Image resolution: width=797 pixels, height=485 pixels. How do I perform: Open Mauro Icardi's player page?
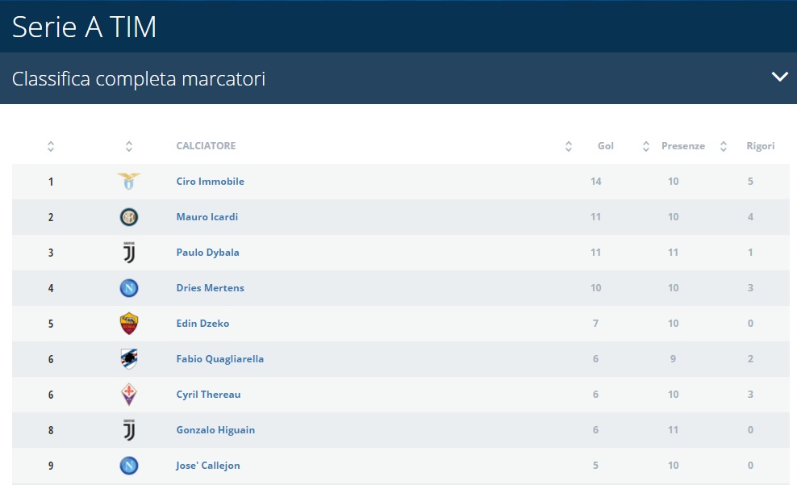[x=207, y=217]
